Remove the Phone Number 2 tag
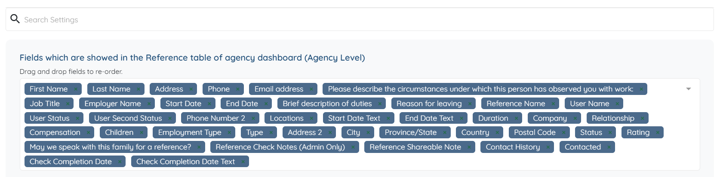 pyautogui.click(x=253, y=119)
